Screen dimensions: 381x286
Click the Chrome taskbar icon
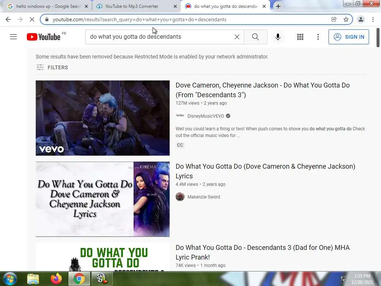pos(79,279)
